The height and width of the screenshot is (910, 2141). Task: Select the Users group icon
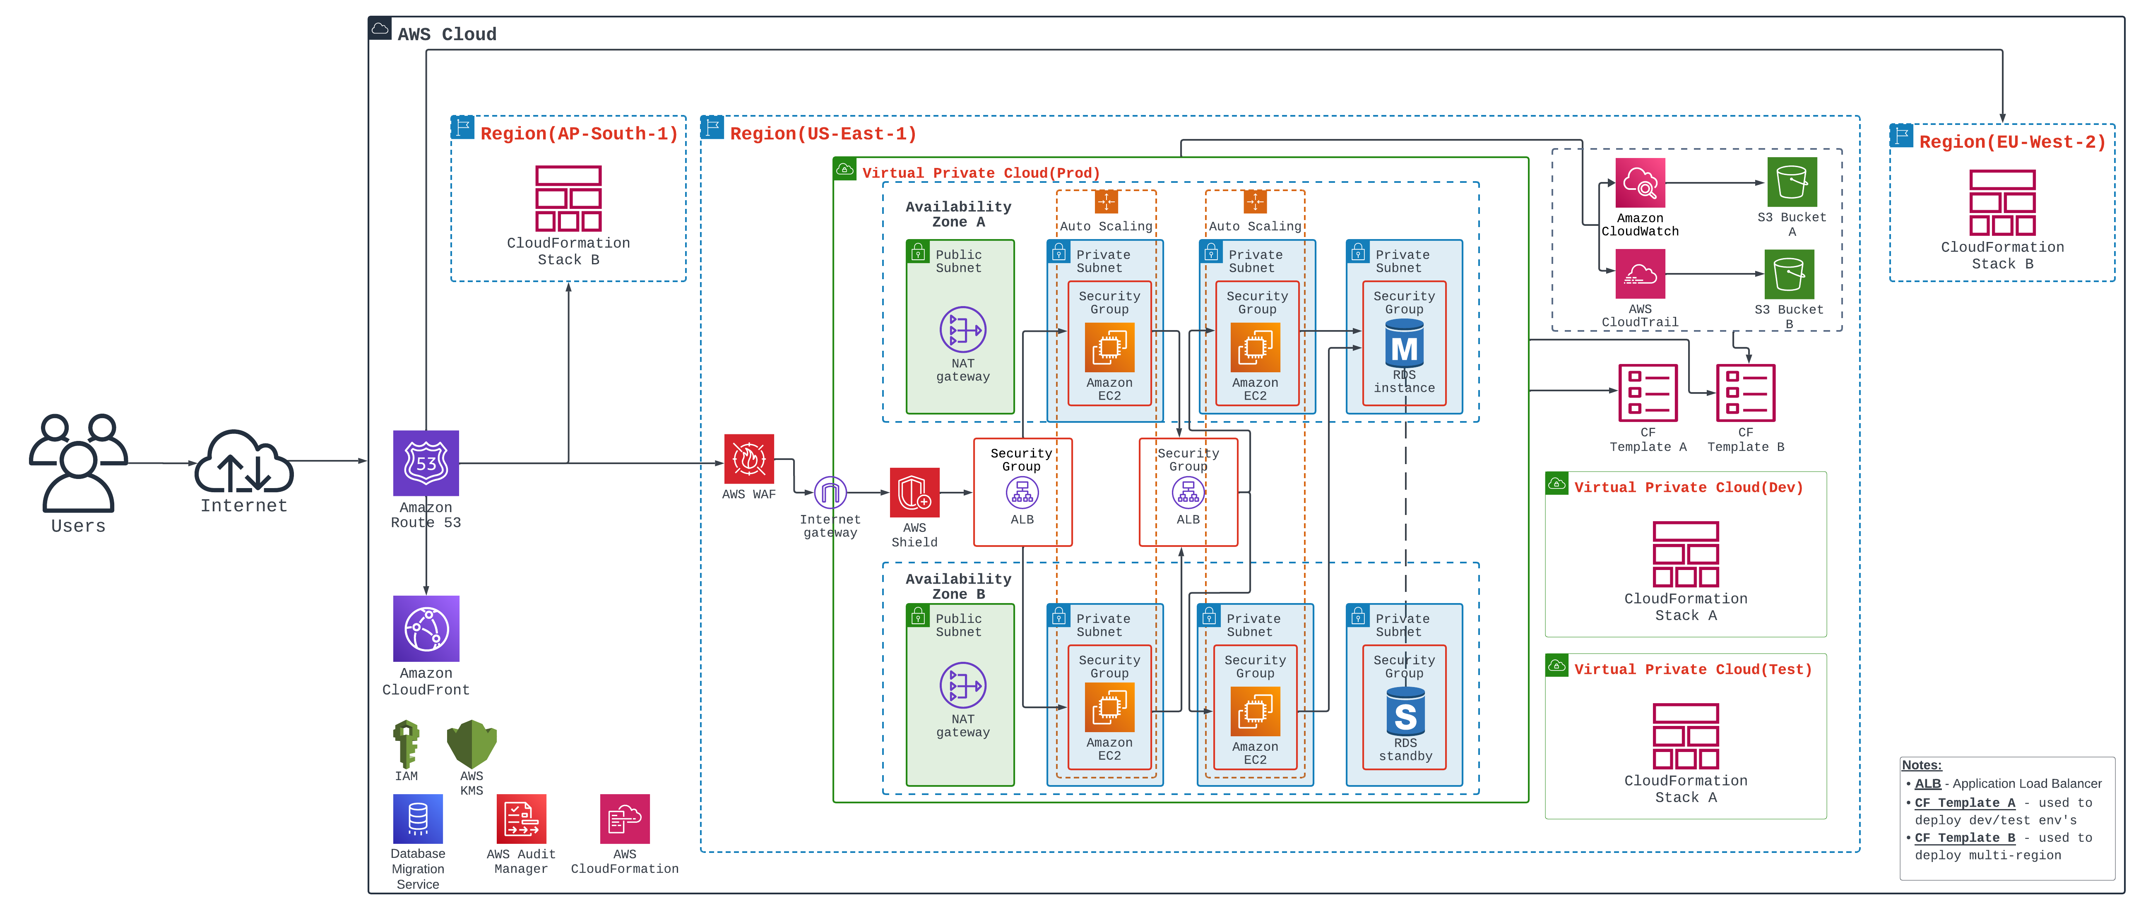pyautogui.click(x=78, y=462)
